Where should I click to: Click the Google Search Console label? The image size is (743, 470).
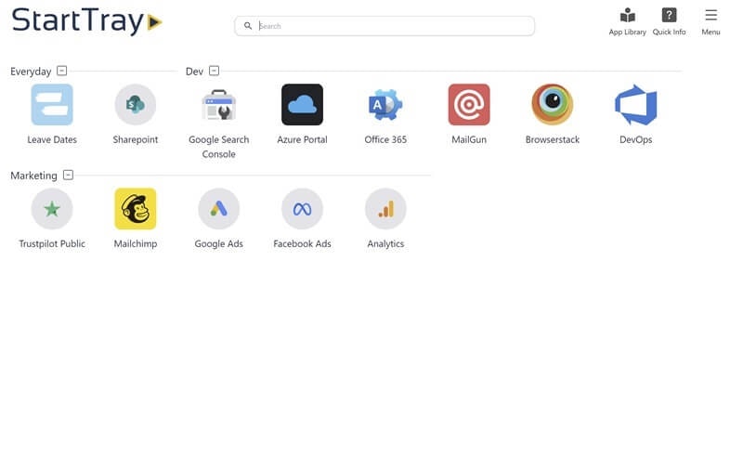(219, 147)
